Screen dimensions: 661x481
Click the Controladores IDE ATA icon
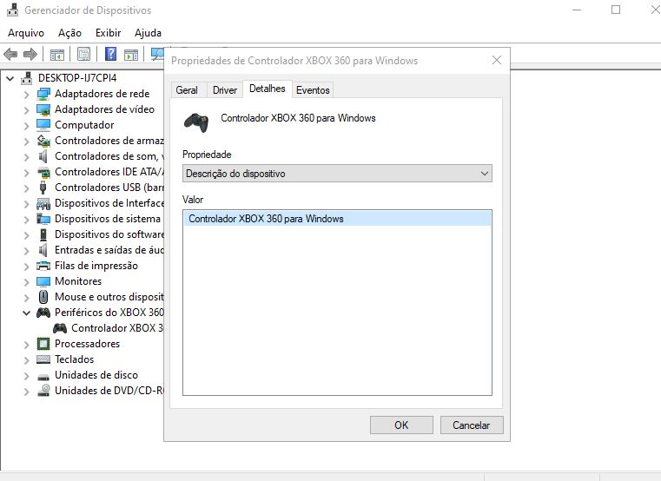pos(43,172)
